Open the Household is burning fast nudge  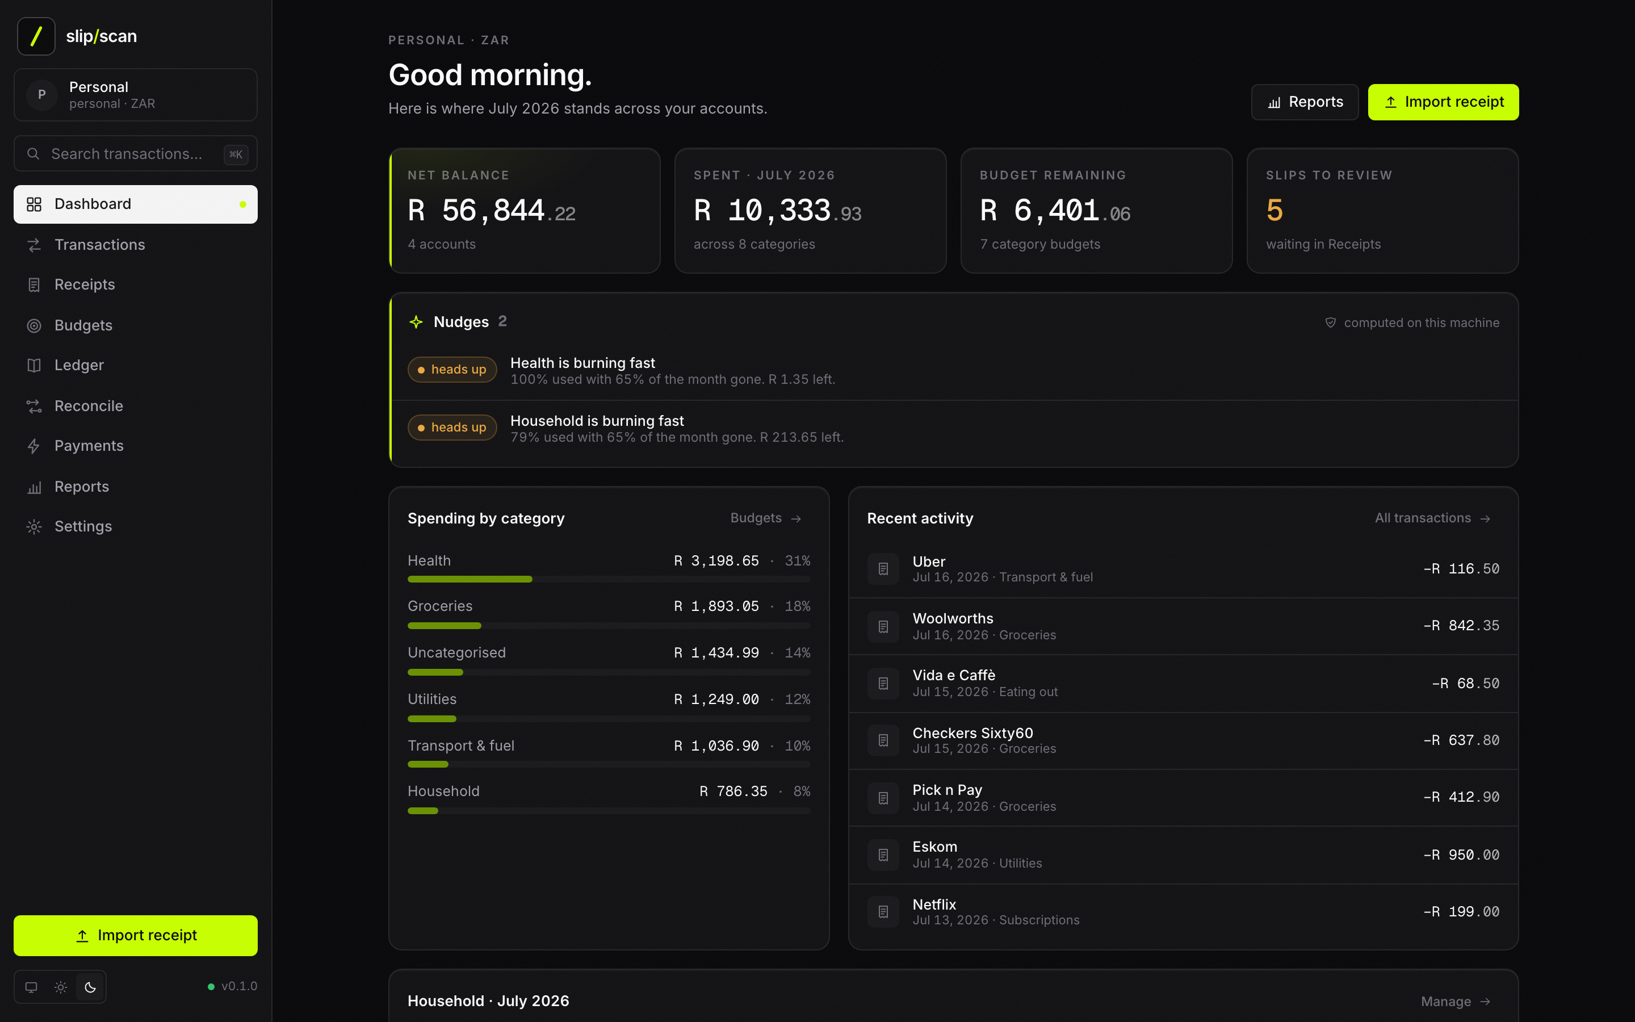[x=954, y=429]
